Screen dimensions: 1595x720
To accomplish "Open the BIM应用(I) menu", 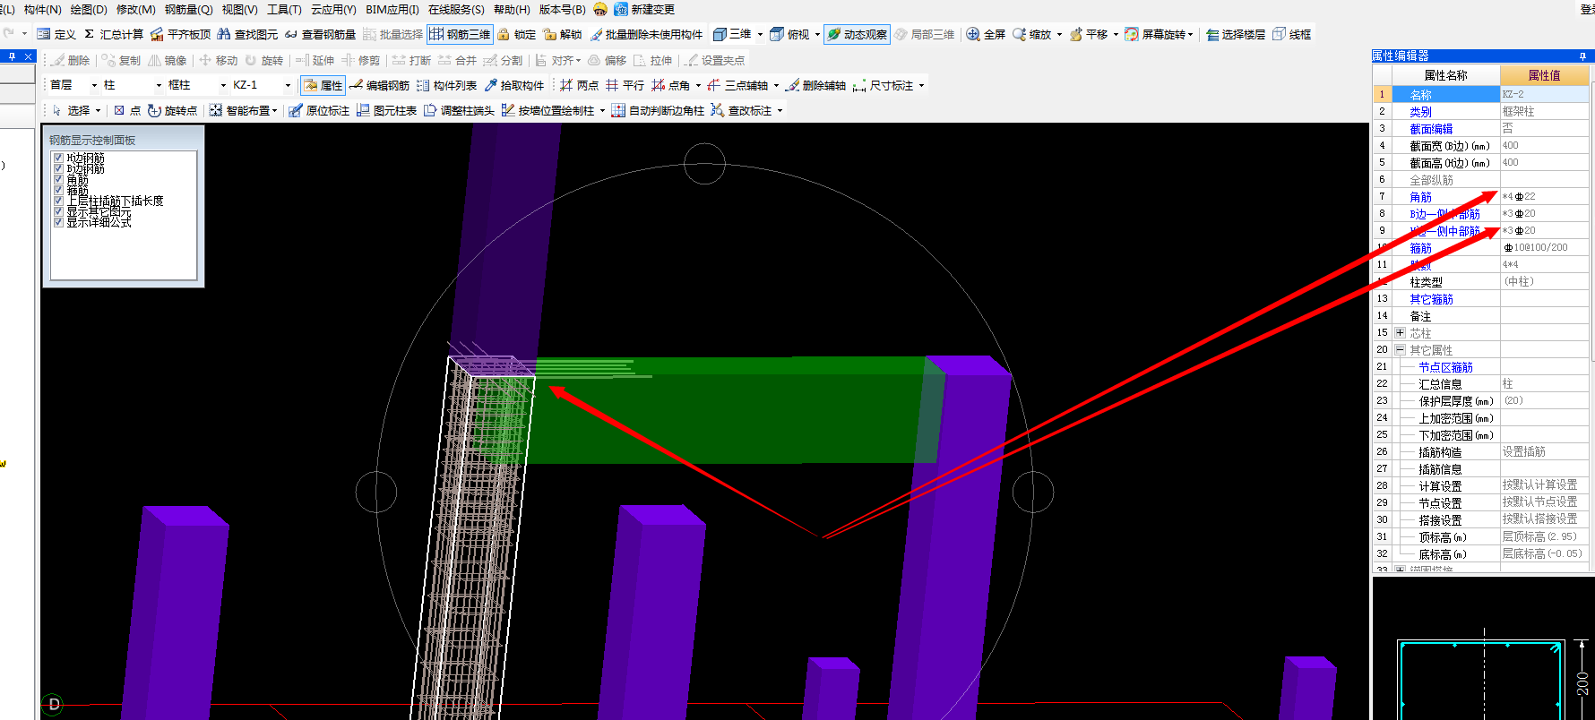I will (x=392, y=9).
